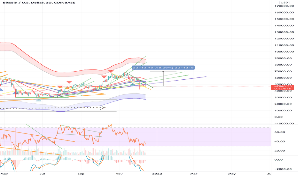Click the 60000.00 price axis label
Viewport: 298px width, 176px height.
[x=283, y=78]
